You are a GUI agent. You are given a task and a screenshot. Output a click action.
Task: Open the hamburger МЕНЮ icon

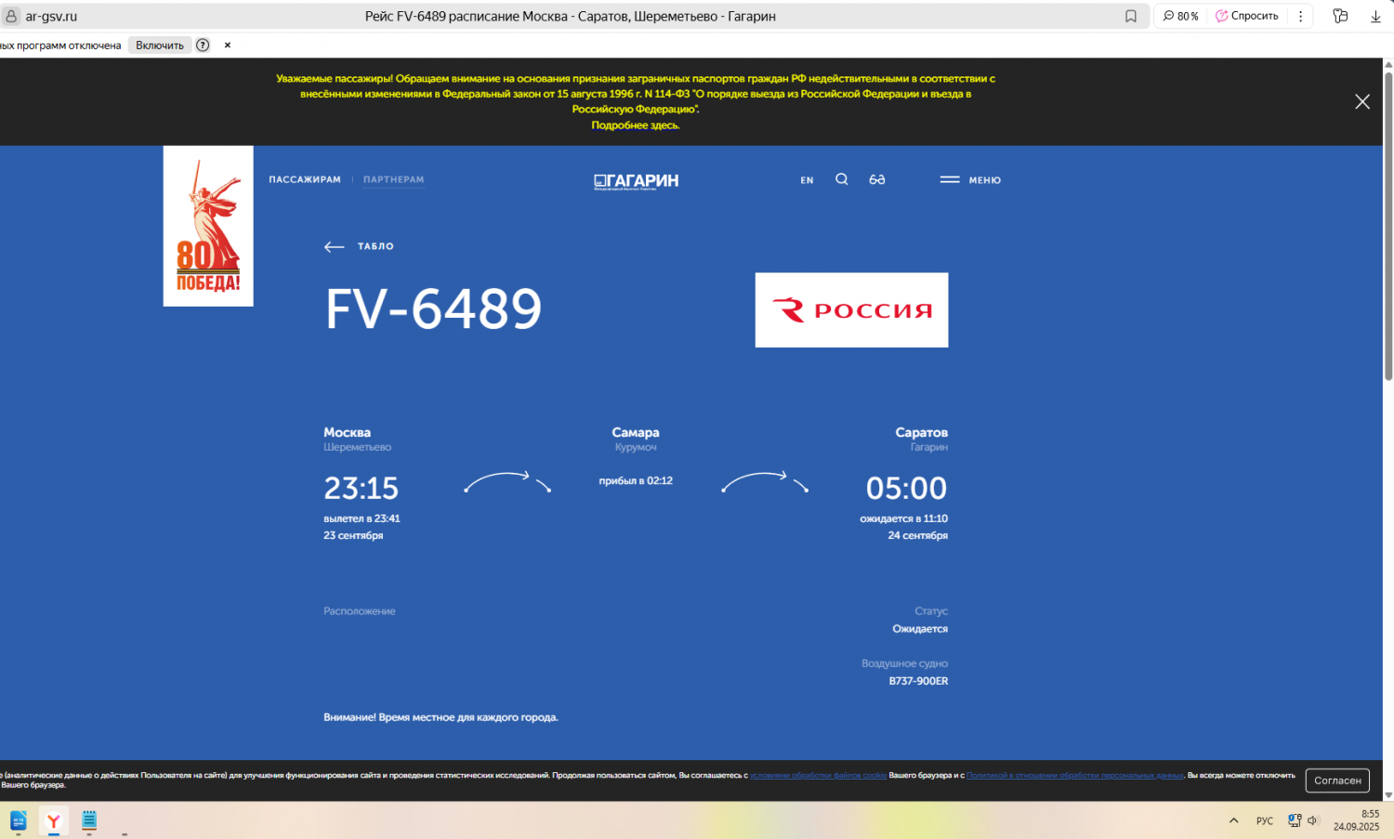pyautogui.click(x=950, y=180)
